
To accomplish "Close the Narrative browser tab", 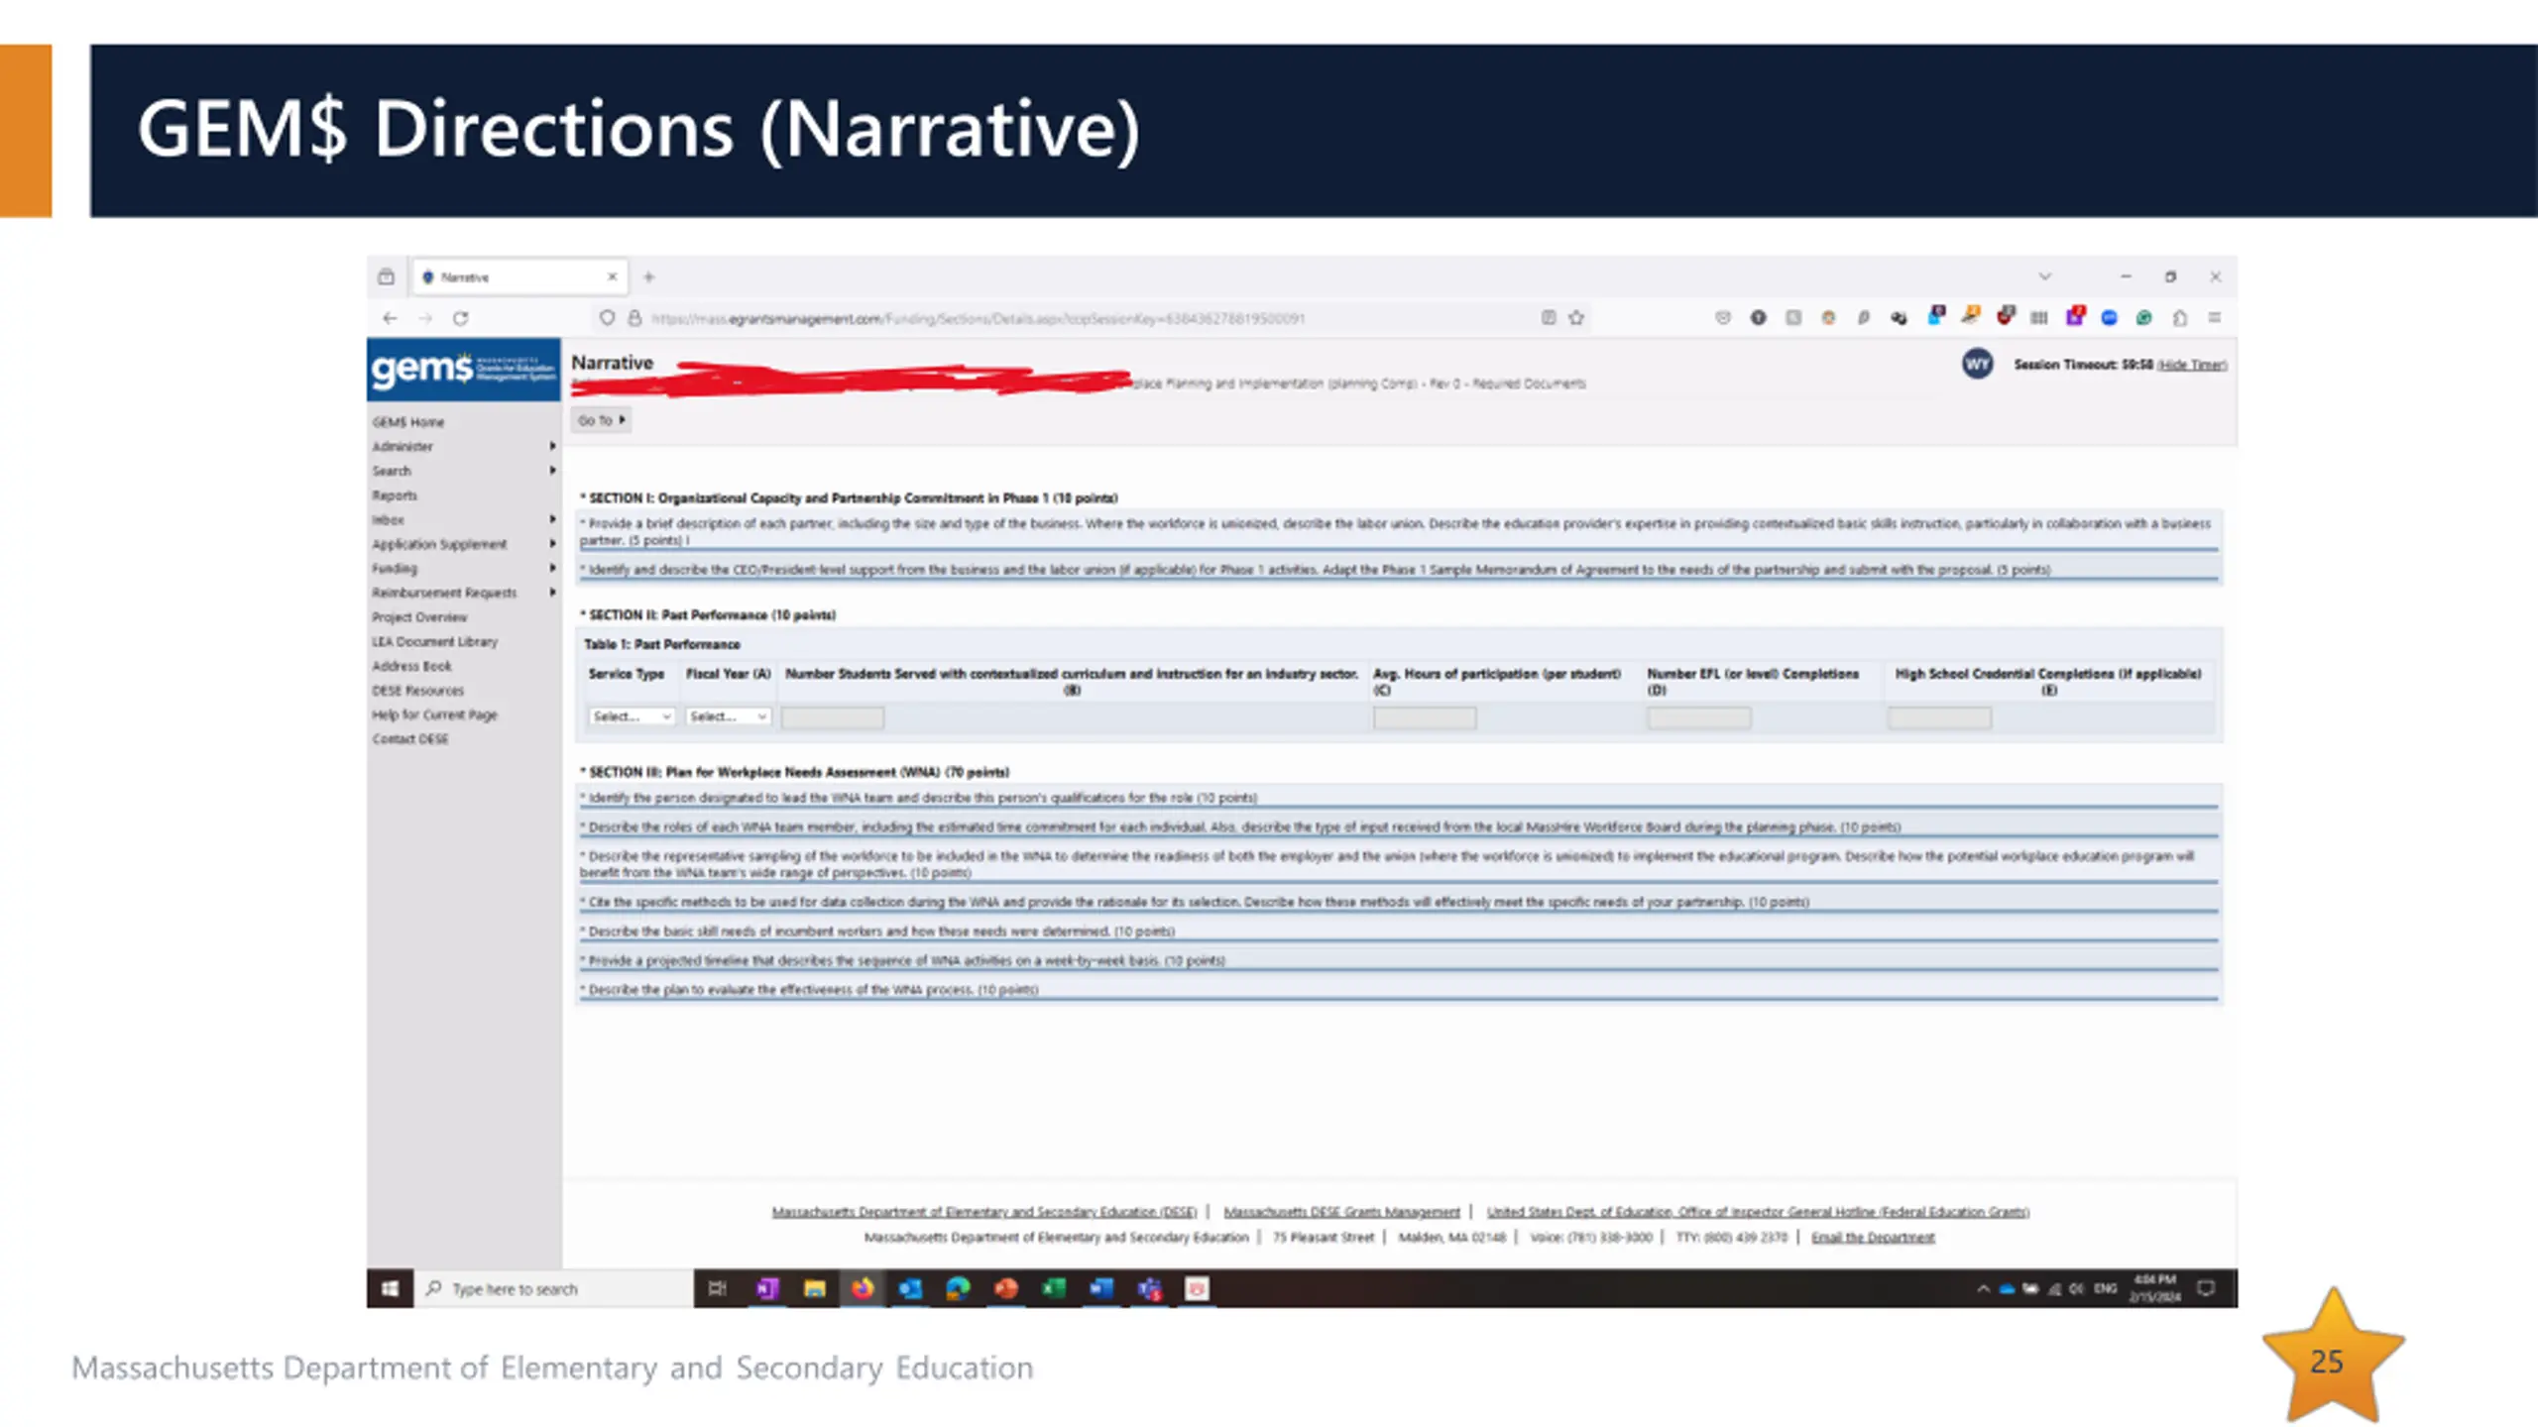I will pyautogui.click(x=613, y=277).
